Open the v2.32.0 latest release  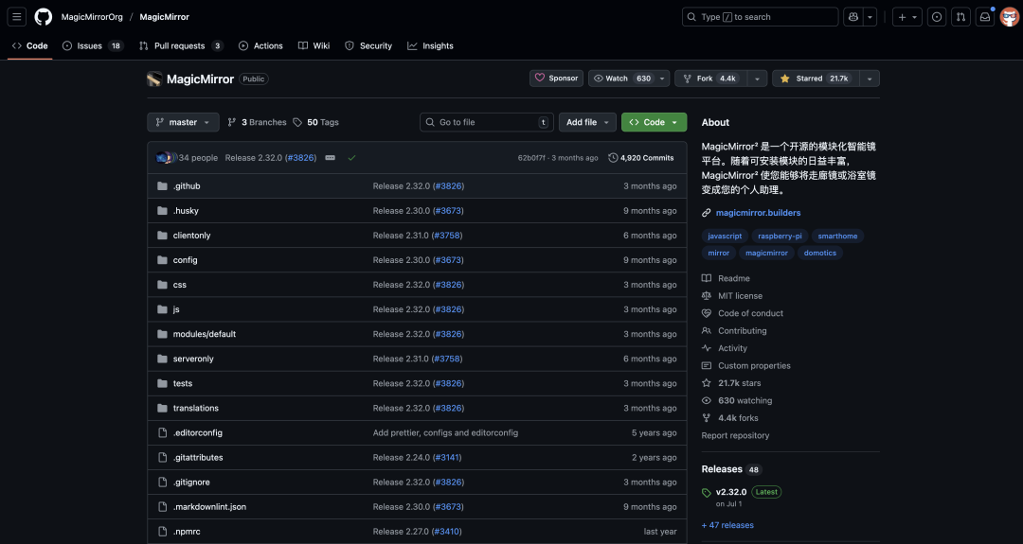(730, 492)
